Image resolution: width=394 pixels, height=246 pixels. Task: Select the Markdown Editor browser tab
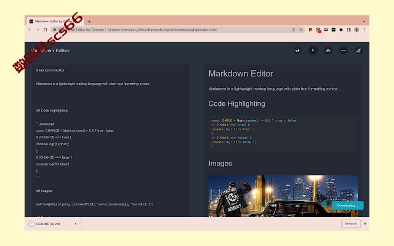click(55, 22)
